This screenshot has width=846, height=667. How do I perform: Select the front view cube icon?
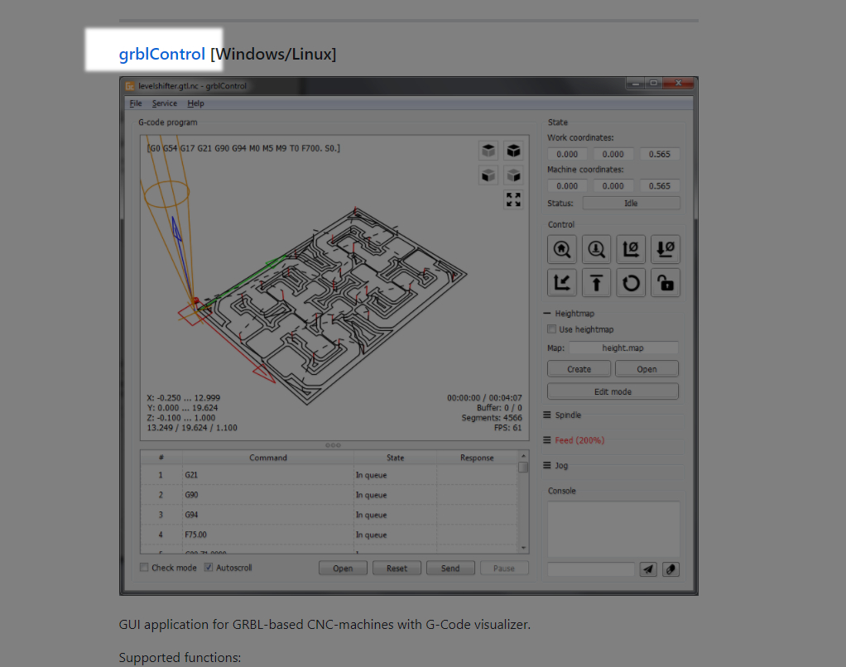coord(488,175)
